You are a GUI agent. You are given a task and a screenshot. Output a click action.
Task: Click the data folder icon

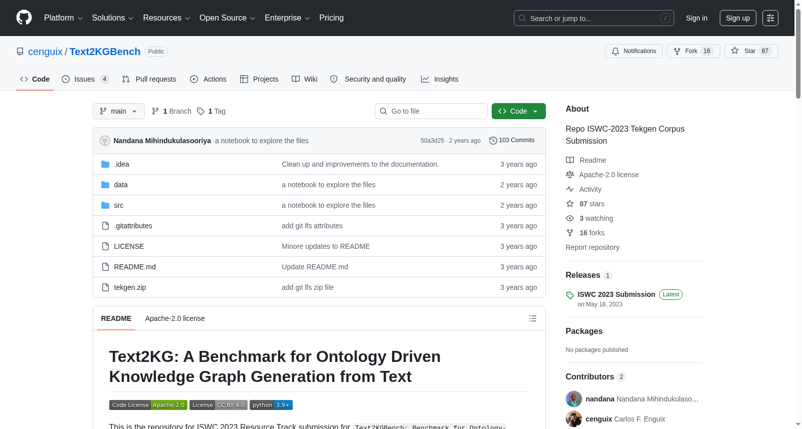(x=105, y=185)
